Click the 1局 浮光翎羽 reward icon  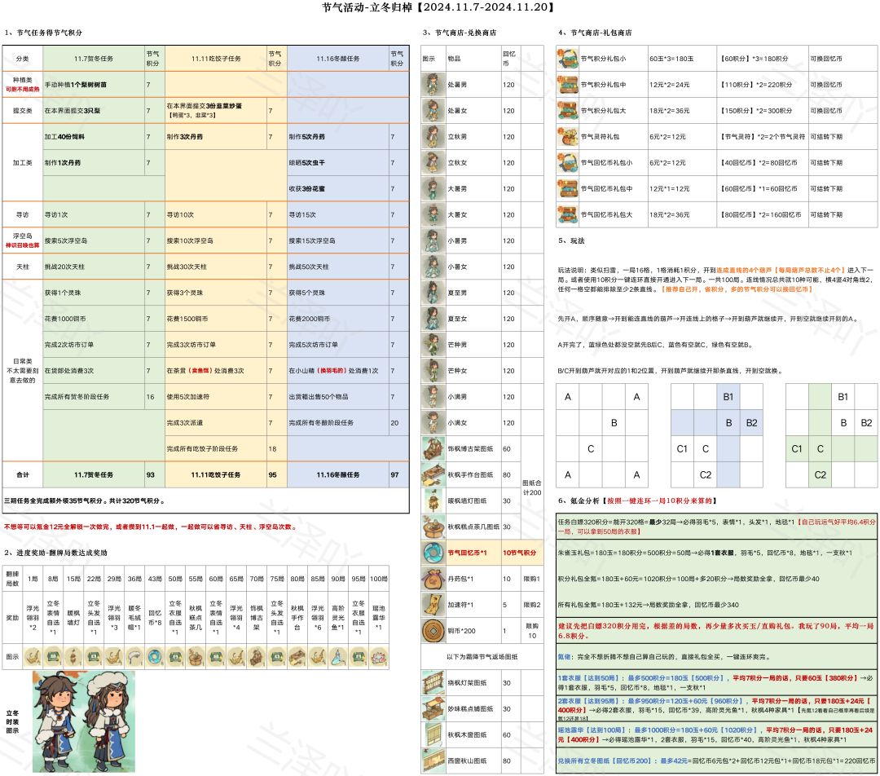[33, 656]
